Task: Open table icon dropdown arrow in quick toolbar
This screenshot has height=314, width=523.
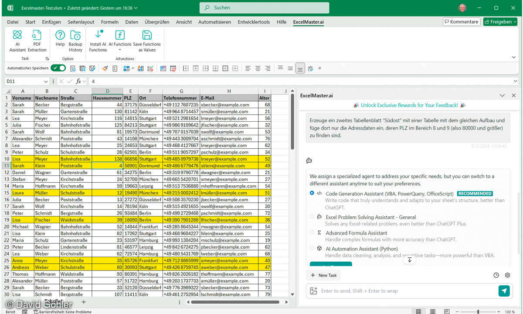Action: pyautogui.click(x=132, y=68)
